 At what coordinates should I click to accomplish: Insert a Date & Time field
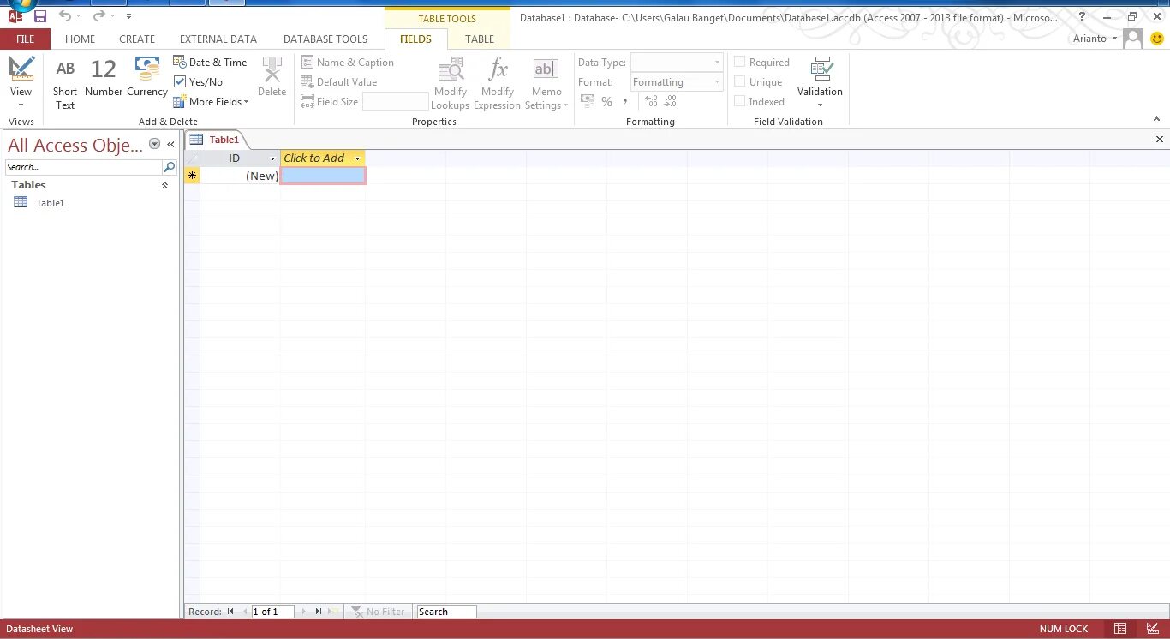coord(210,62)
